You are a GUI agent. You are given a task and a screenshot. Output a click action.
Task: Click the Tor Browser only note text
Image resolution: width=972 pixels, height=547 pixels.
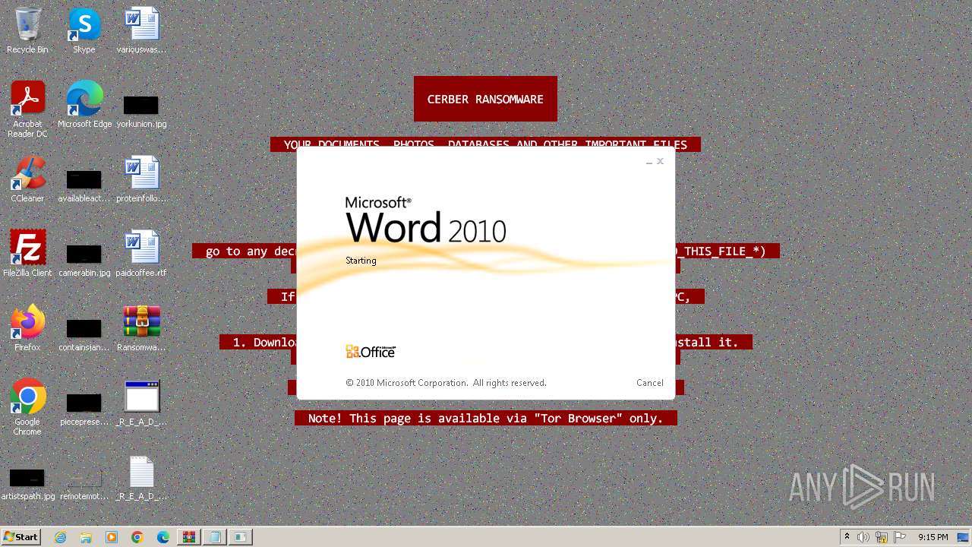click(485, 418)
